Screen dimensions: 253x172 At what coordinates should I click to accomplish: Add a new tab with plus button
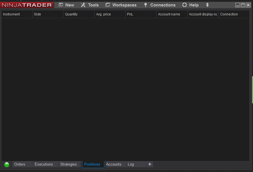coord(150,164)
